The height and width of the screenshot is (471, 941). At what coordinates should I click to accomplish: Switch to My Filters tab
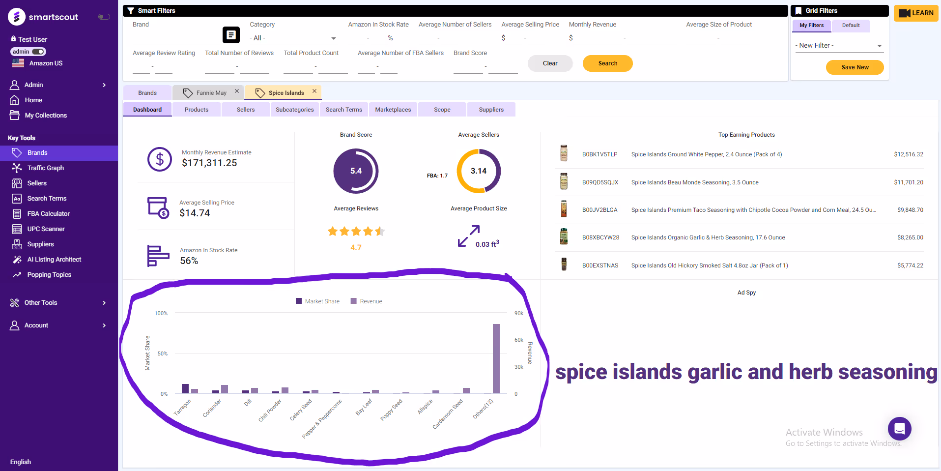(811, 26)
